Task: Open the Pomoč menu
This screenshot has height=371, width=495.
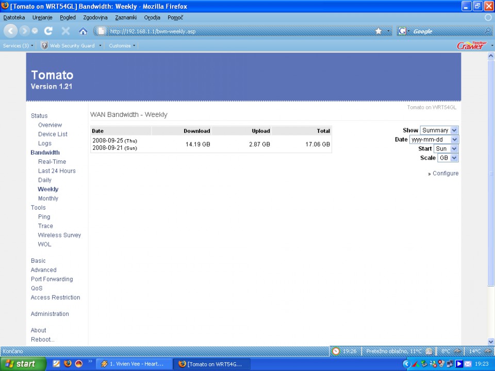Action: pos(175,18)
